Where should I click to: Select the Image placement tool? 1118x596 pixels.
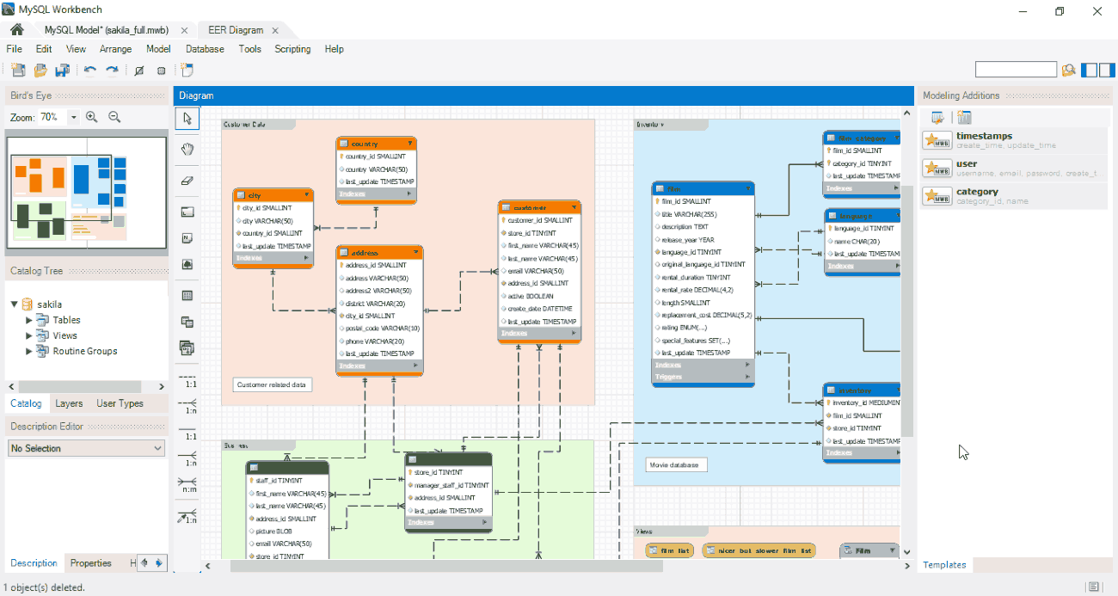[x=187, y=265]
